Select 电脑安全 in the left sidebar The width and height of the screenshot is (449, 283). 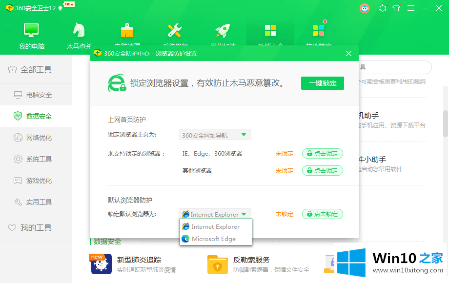coord(39,95)
